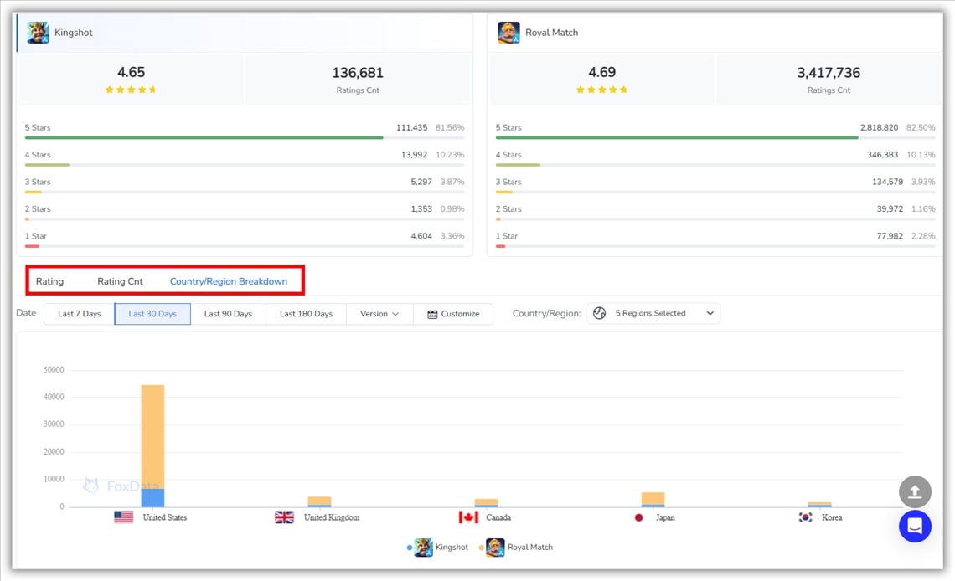This screenshot has width=955, height=581.
Task: Click the United Kingdom flag icon
Action: tap(285, 517)
